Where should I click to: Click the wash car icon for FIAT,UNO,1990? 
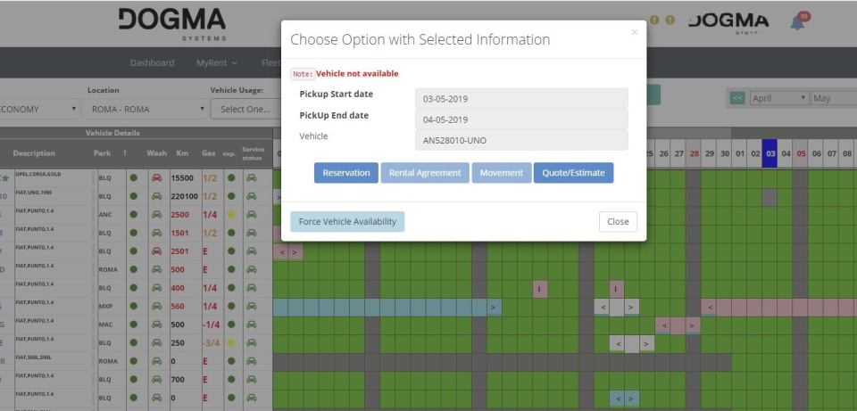156,196
